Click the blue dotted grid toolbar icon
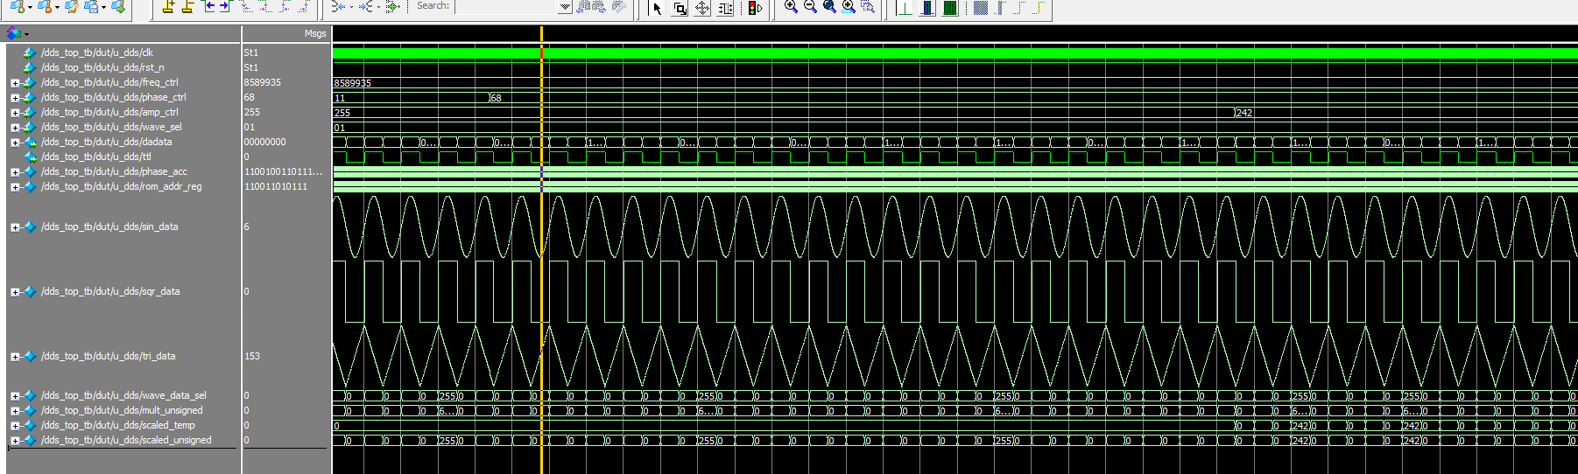 [981, 8]
